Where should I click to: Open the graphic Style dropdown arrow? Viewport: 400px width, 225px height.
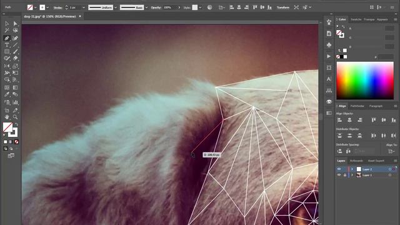[200, 7]
